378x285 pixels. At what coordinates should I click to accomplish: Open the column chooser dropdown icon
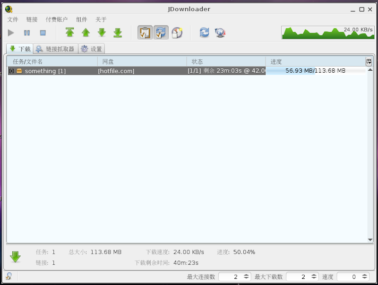pyautogui.click(x=369, y=62)
